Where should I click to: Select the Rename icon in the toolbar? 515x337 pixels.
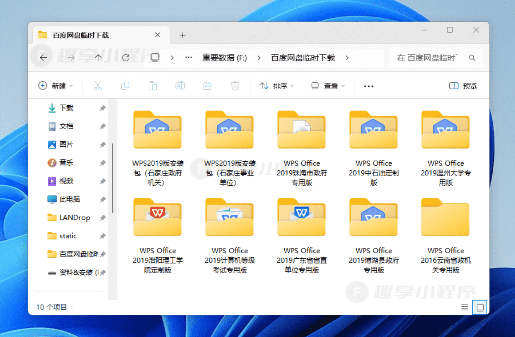180,86
